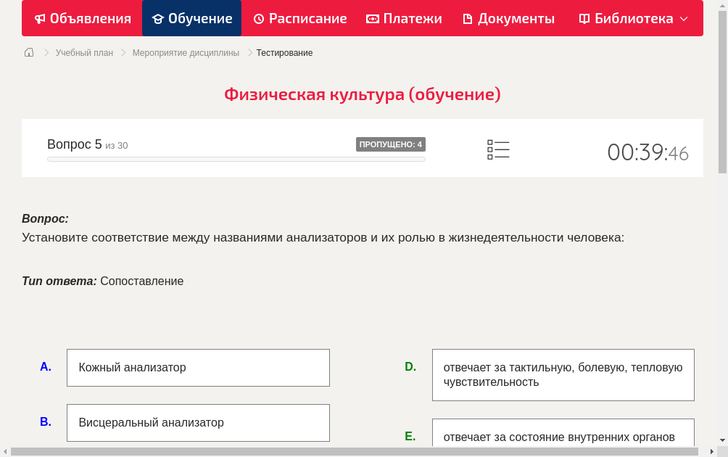Open the Расписание menu item

pos(307,18)
